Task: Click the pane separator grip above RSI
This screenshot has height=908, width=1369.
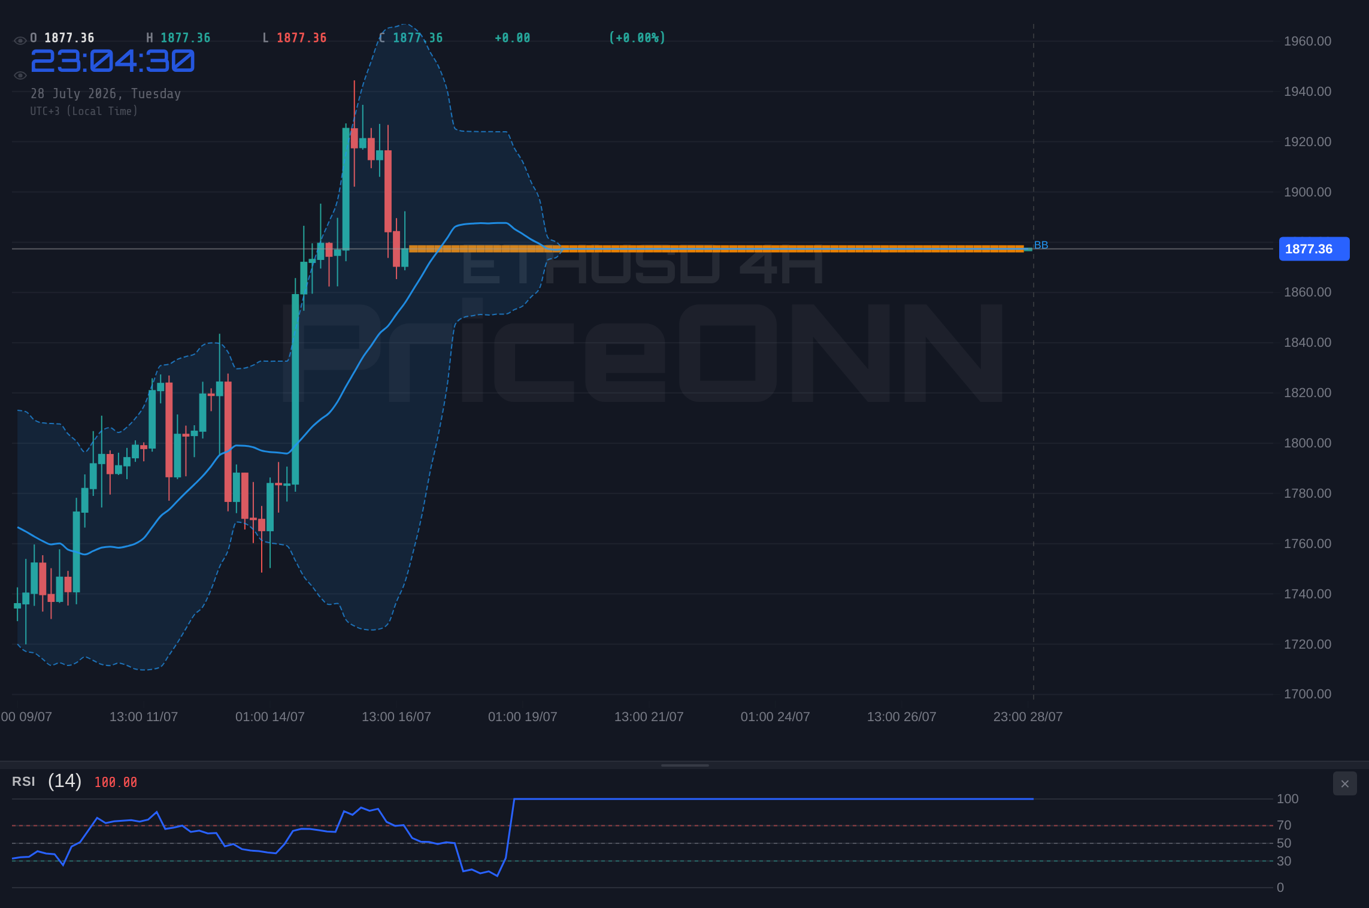Action: (x=684, y=765)
